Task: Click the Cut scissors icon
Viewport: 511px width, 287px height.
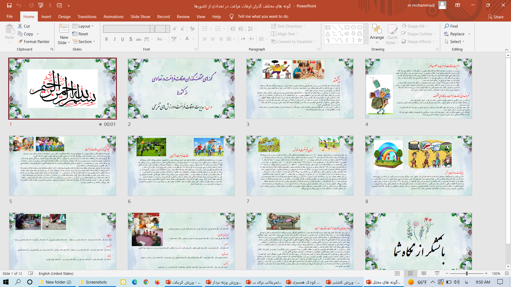Action: [x=20, y=26]
